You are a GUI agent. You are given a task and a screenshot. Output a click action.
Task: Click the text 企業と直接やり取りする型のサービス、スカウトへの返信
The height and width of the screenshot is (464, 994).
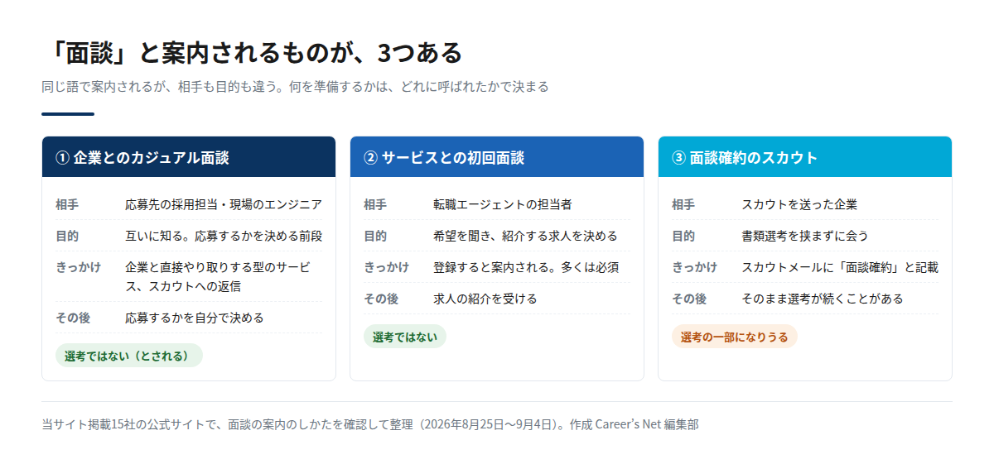218,277
